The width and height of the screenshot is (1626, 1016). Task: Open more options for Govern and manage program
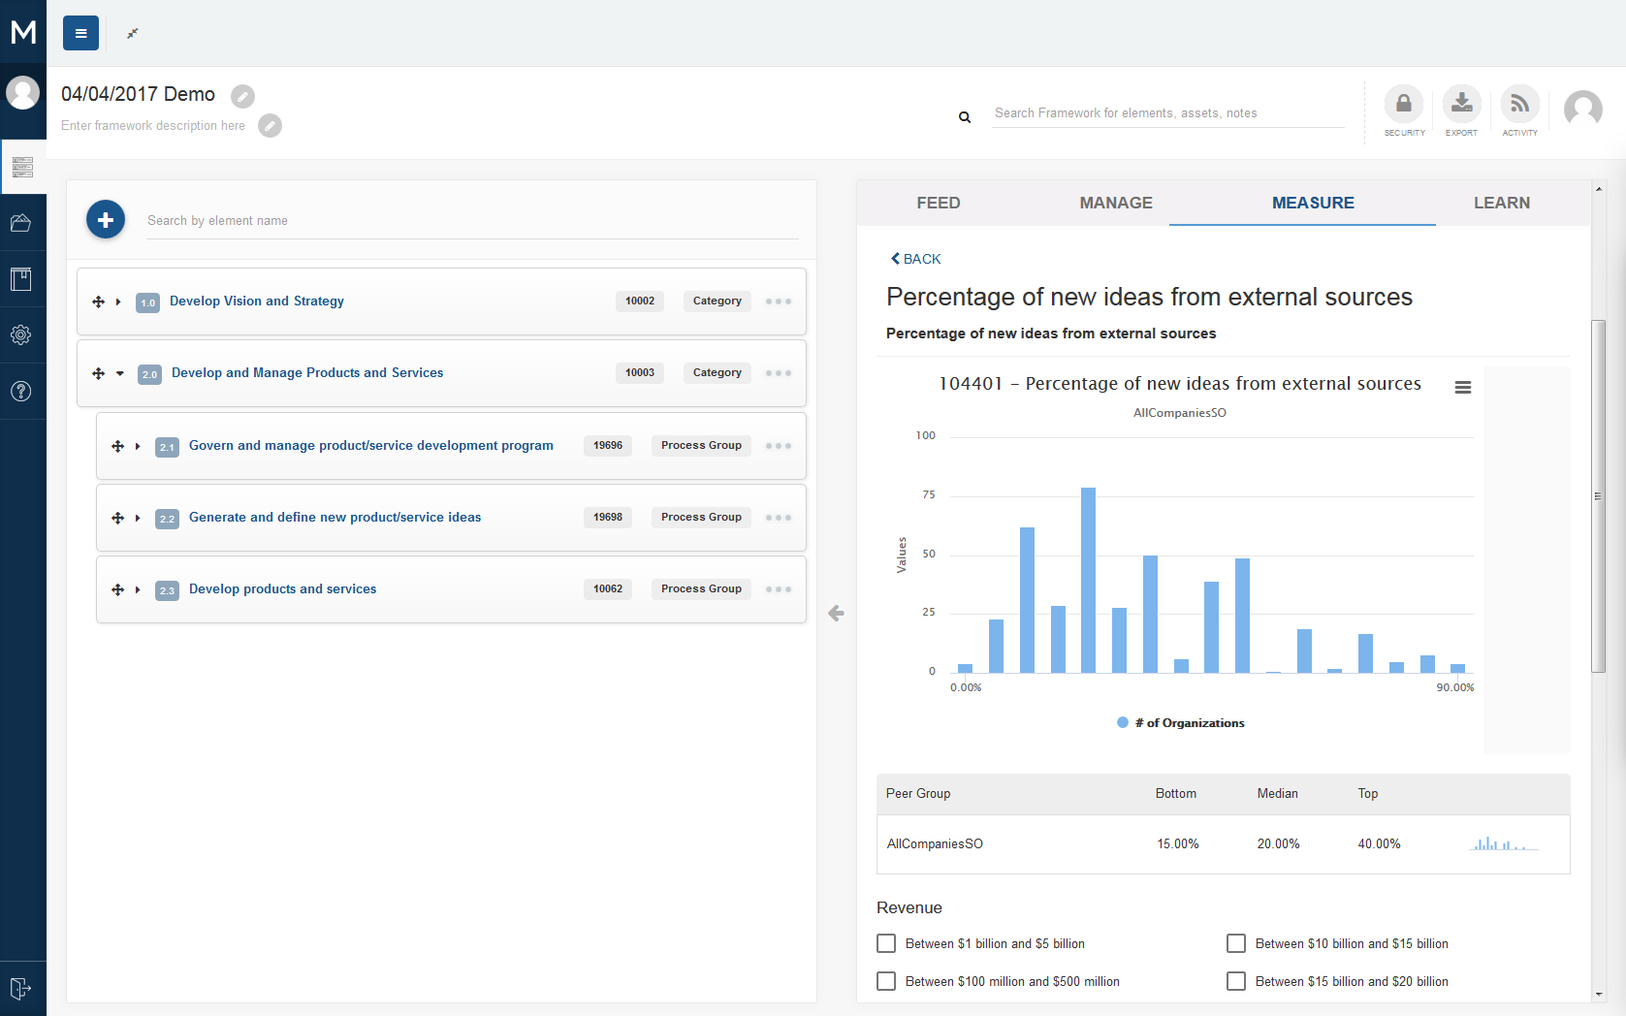779,446
